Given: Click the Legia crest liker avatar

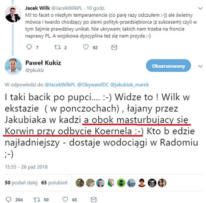Looking at the screenshot, I should 111,183.
